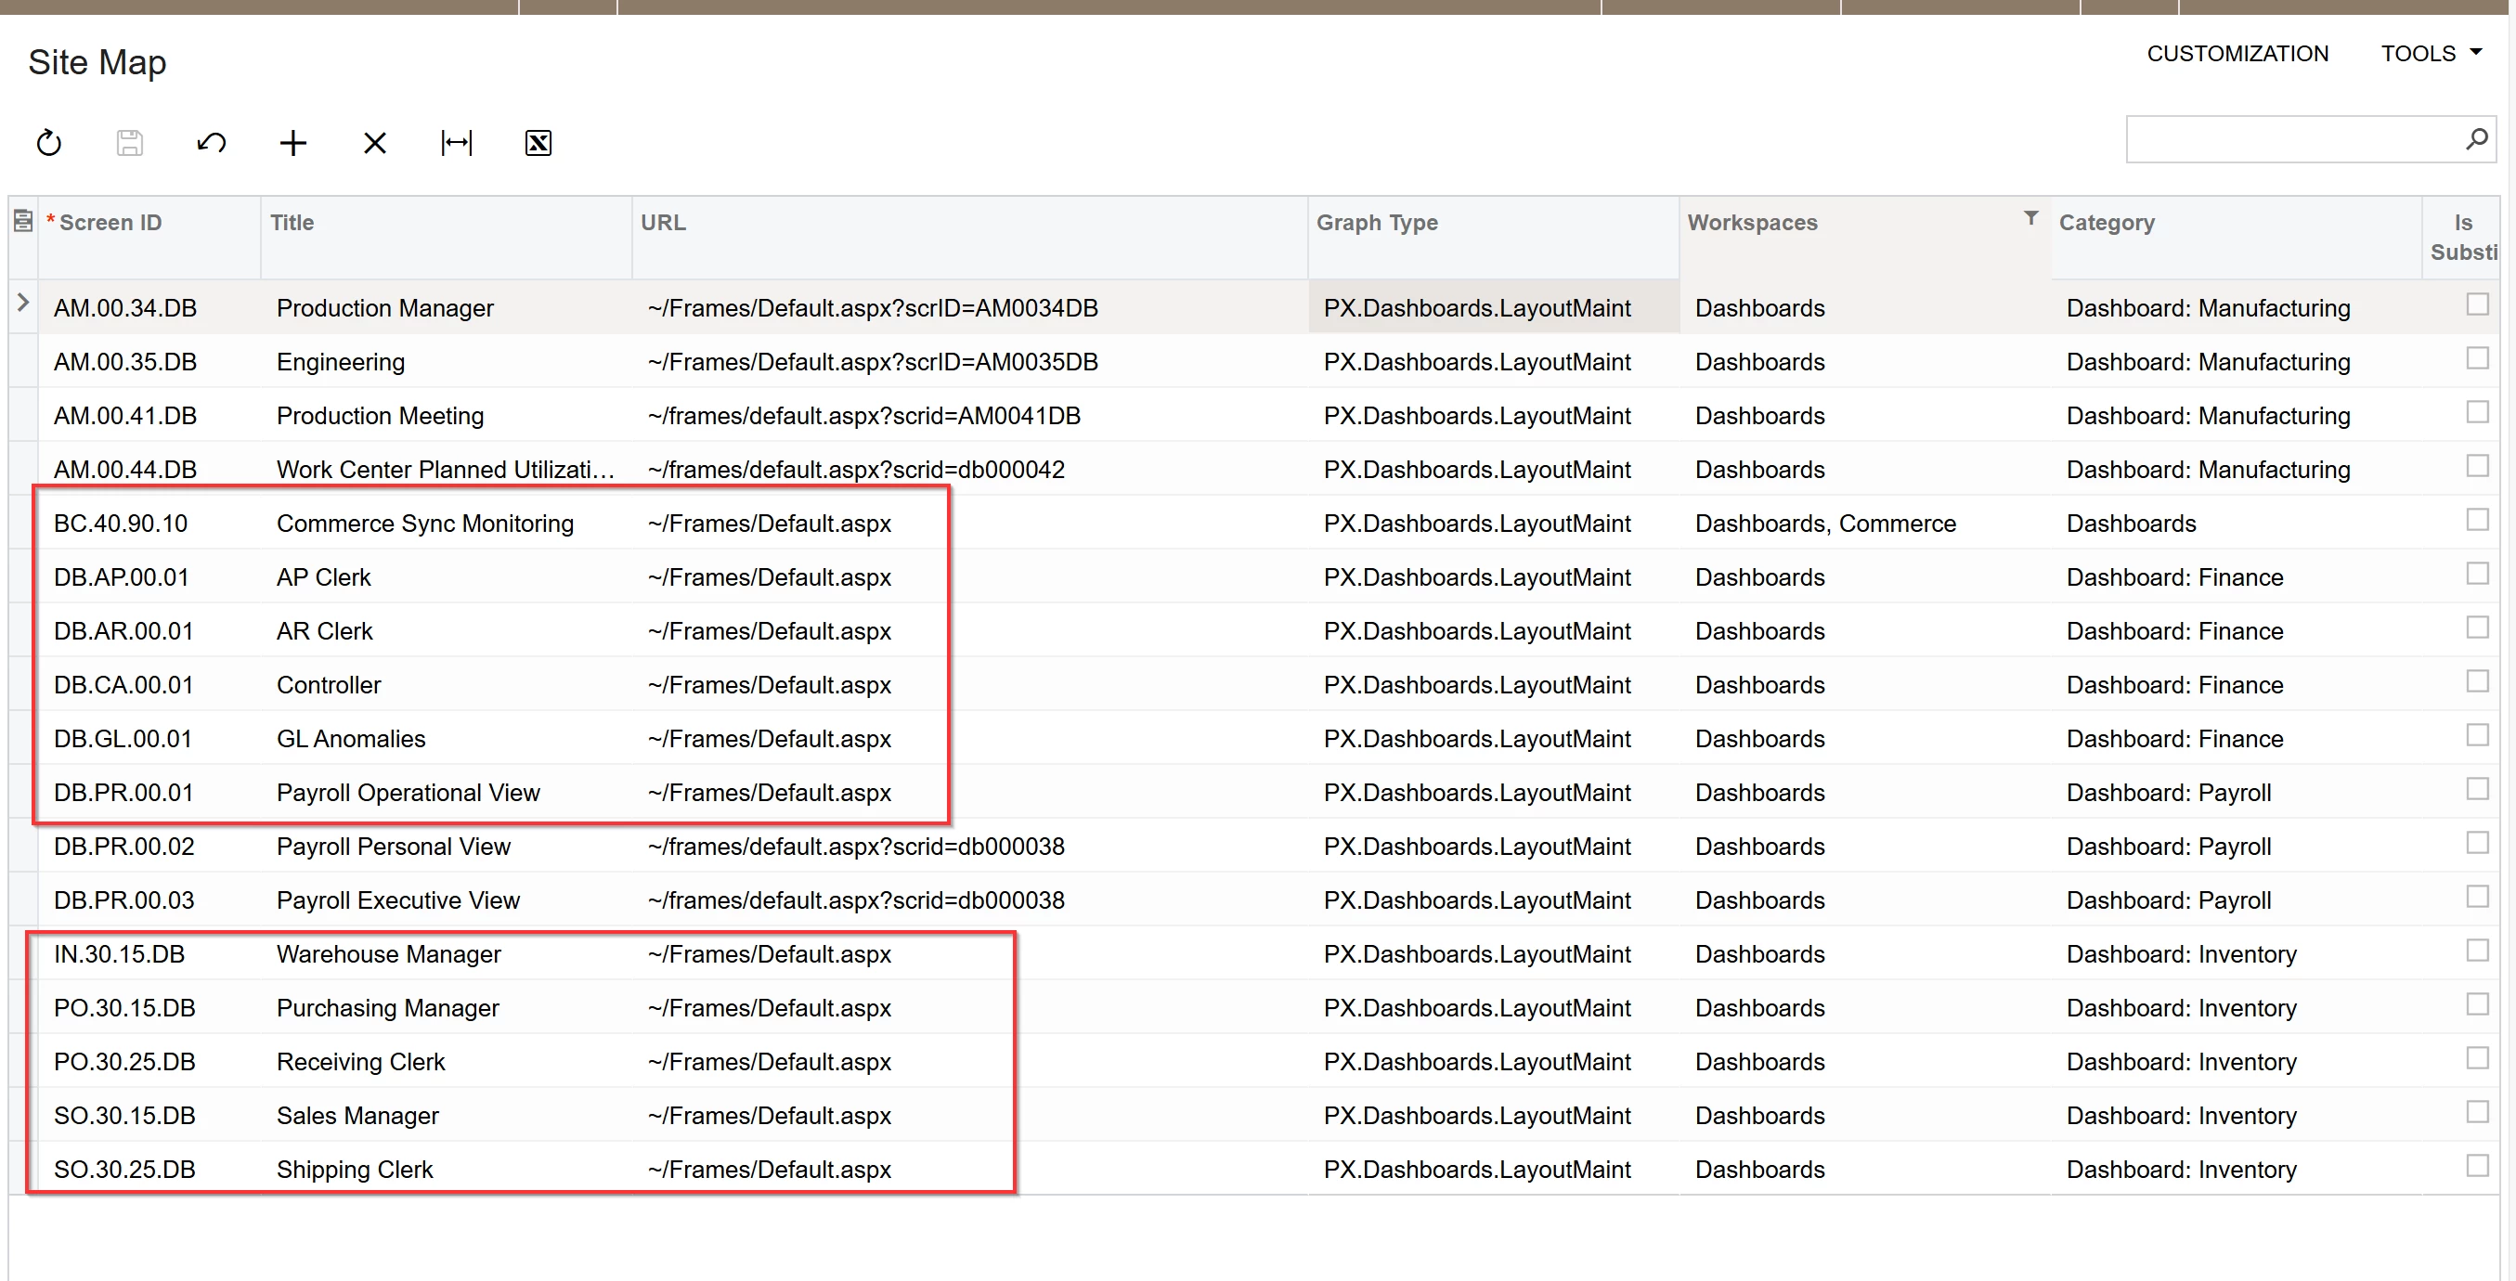This screenshot has width=2516, height=1281.
Task: Sort by the Graph Type column header
Action: (1376, 223)
